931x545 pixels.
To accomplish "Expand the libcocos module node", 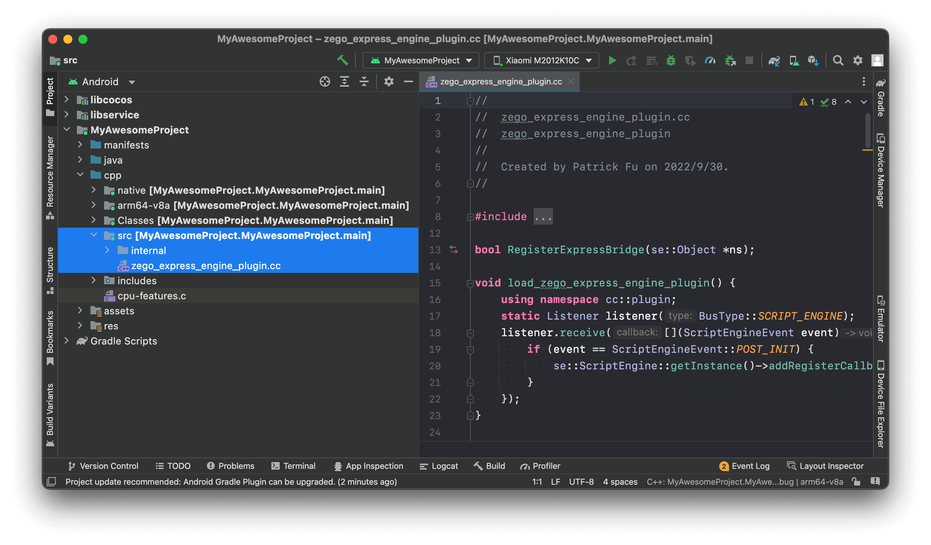I will 67,100.
